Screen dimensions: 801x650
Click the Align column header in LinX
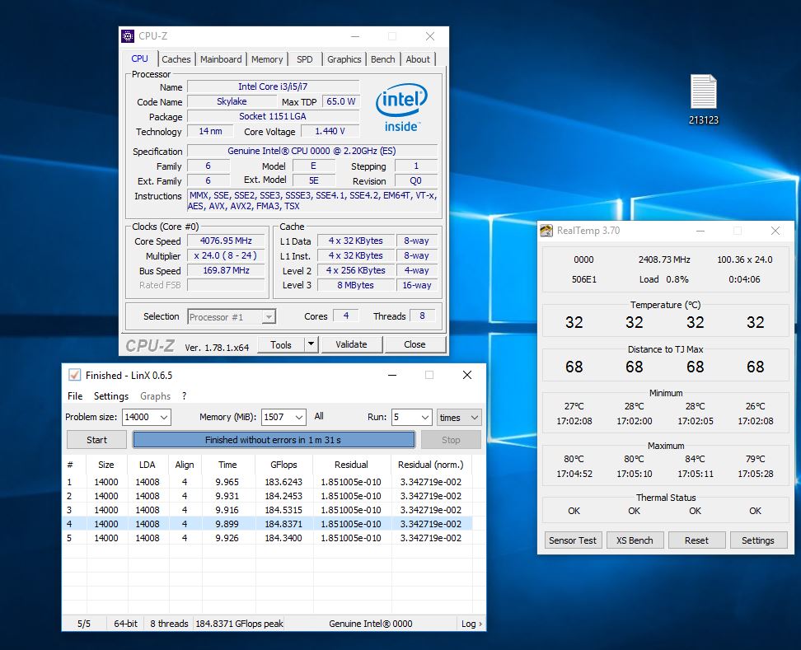click(x=185, y=465)
